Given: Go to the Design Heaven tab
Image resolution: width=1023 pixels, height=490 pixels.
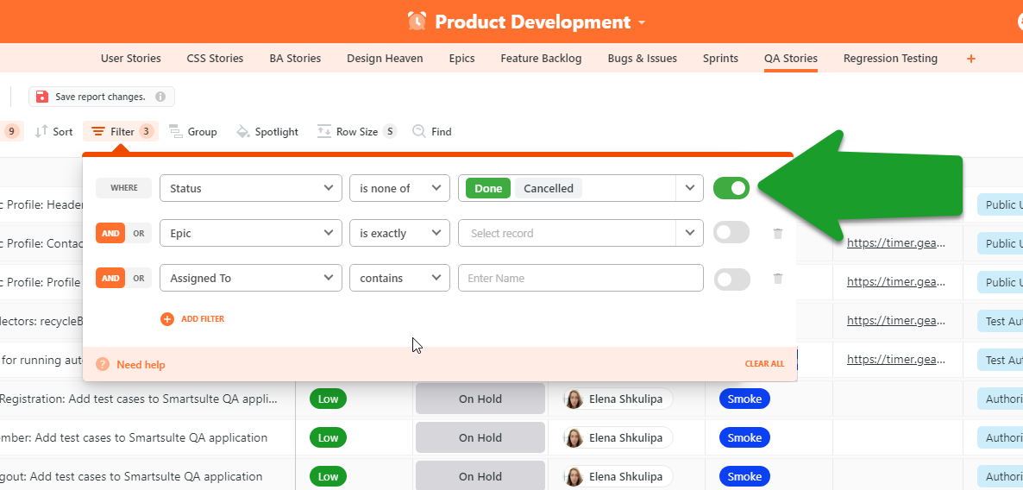Looking at the screenshot, I should click(x=385, y=58).
